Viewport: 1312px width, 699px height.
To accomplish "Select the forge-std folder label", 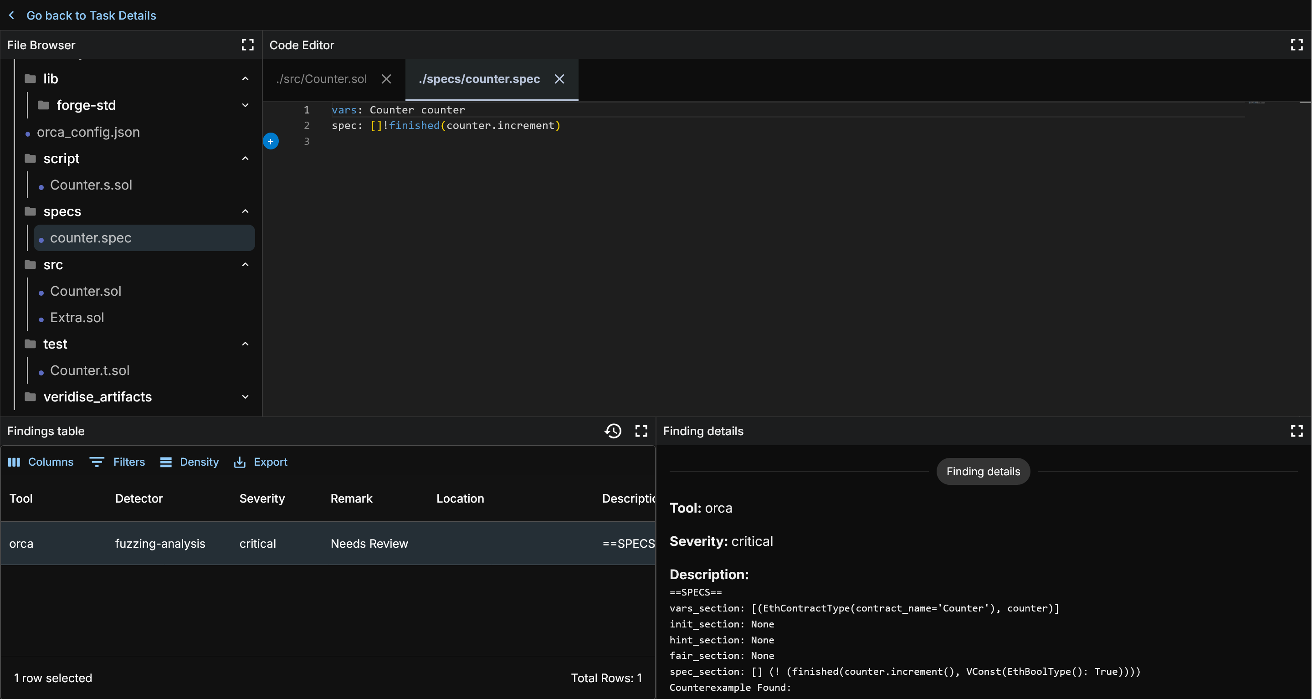I will pyautogui.click(x=86, y=105).
